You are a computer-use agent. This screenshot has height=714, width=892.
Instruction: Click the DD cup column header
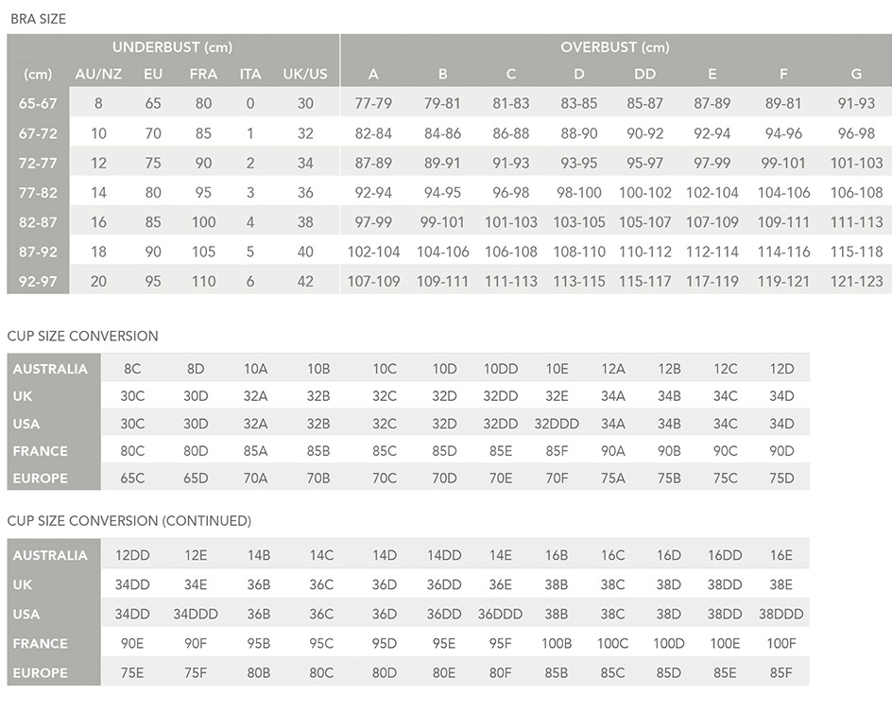click(644, 74)
